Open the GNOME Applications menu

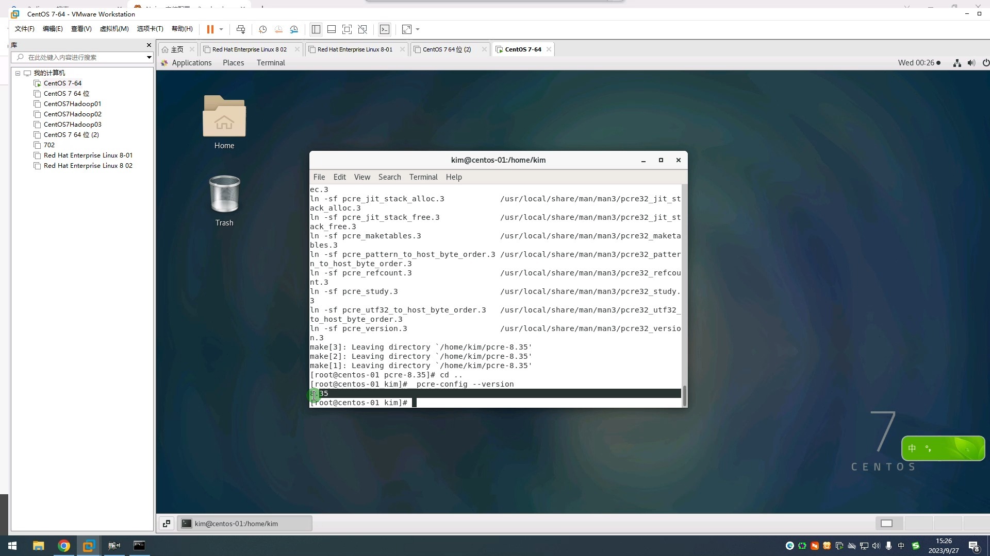point(191,63)
